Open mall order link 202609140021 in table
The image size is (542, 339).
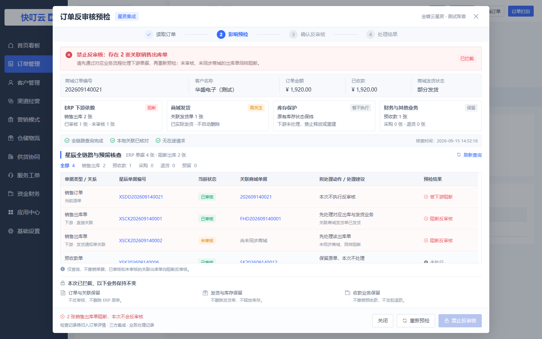[256, 197]
